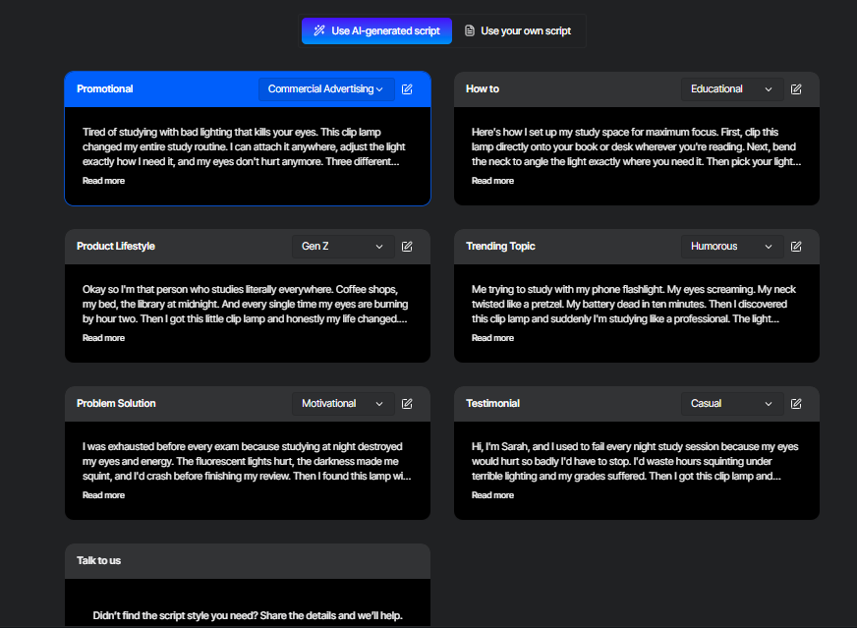Switch to Use AI-generated script tab
Screen dimensions: 857x628
point(376,30)
